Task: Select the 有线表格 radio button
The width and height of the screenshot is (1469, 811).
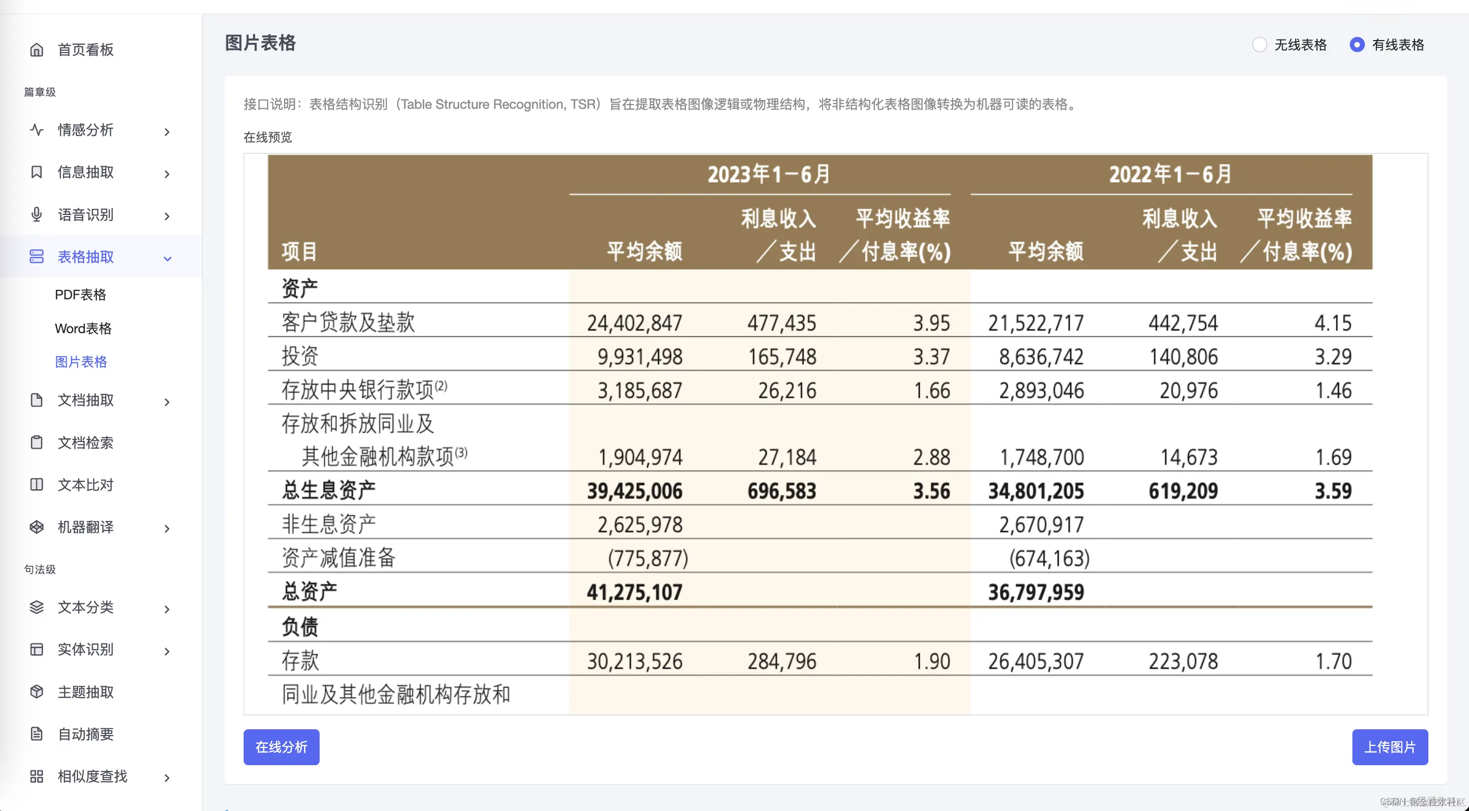Action: (x=1357, y=44)
